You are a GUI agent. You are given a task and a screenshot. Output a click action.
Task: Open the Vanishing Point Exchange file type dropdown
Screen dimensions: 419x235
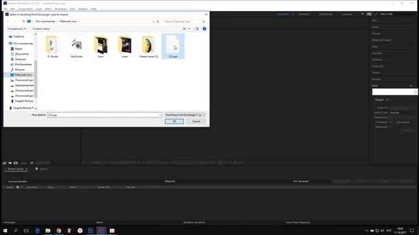(185, 115)
